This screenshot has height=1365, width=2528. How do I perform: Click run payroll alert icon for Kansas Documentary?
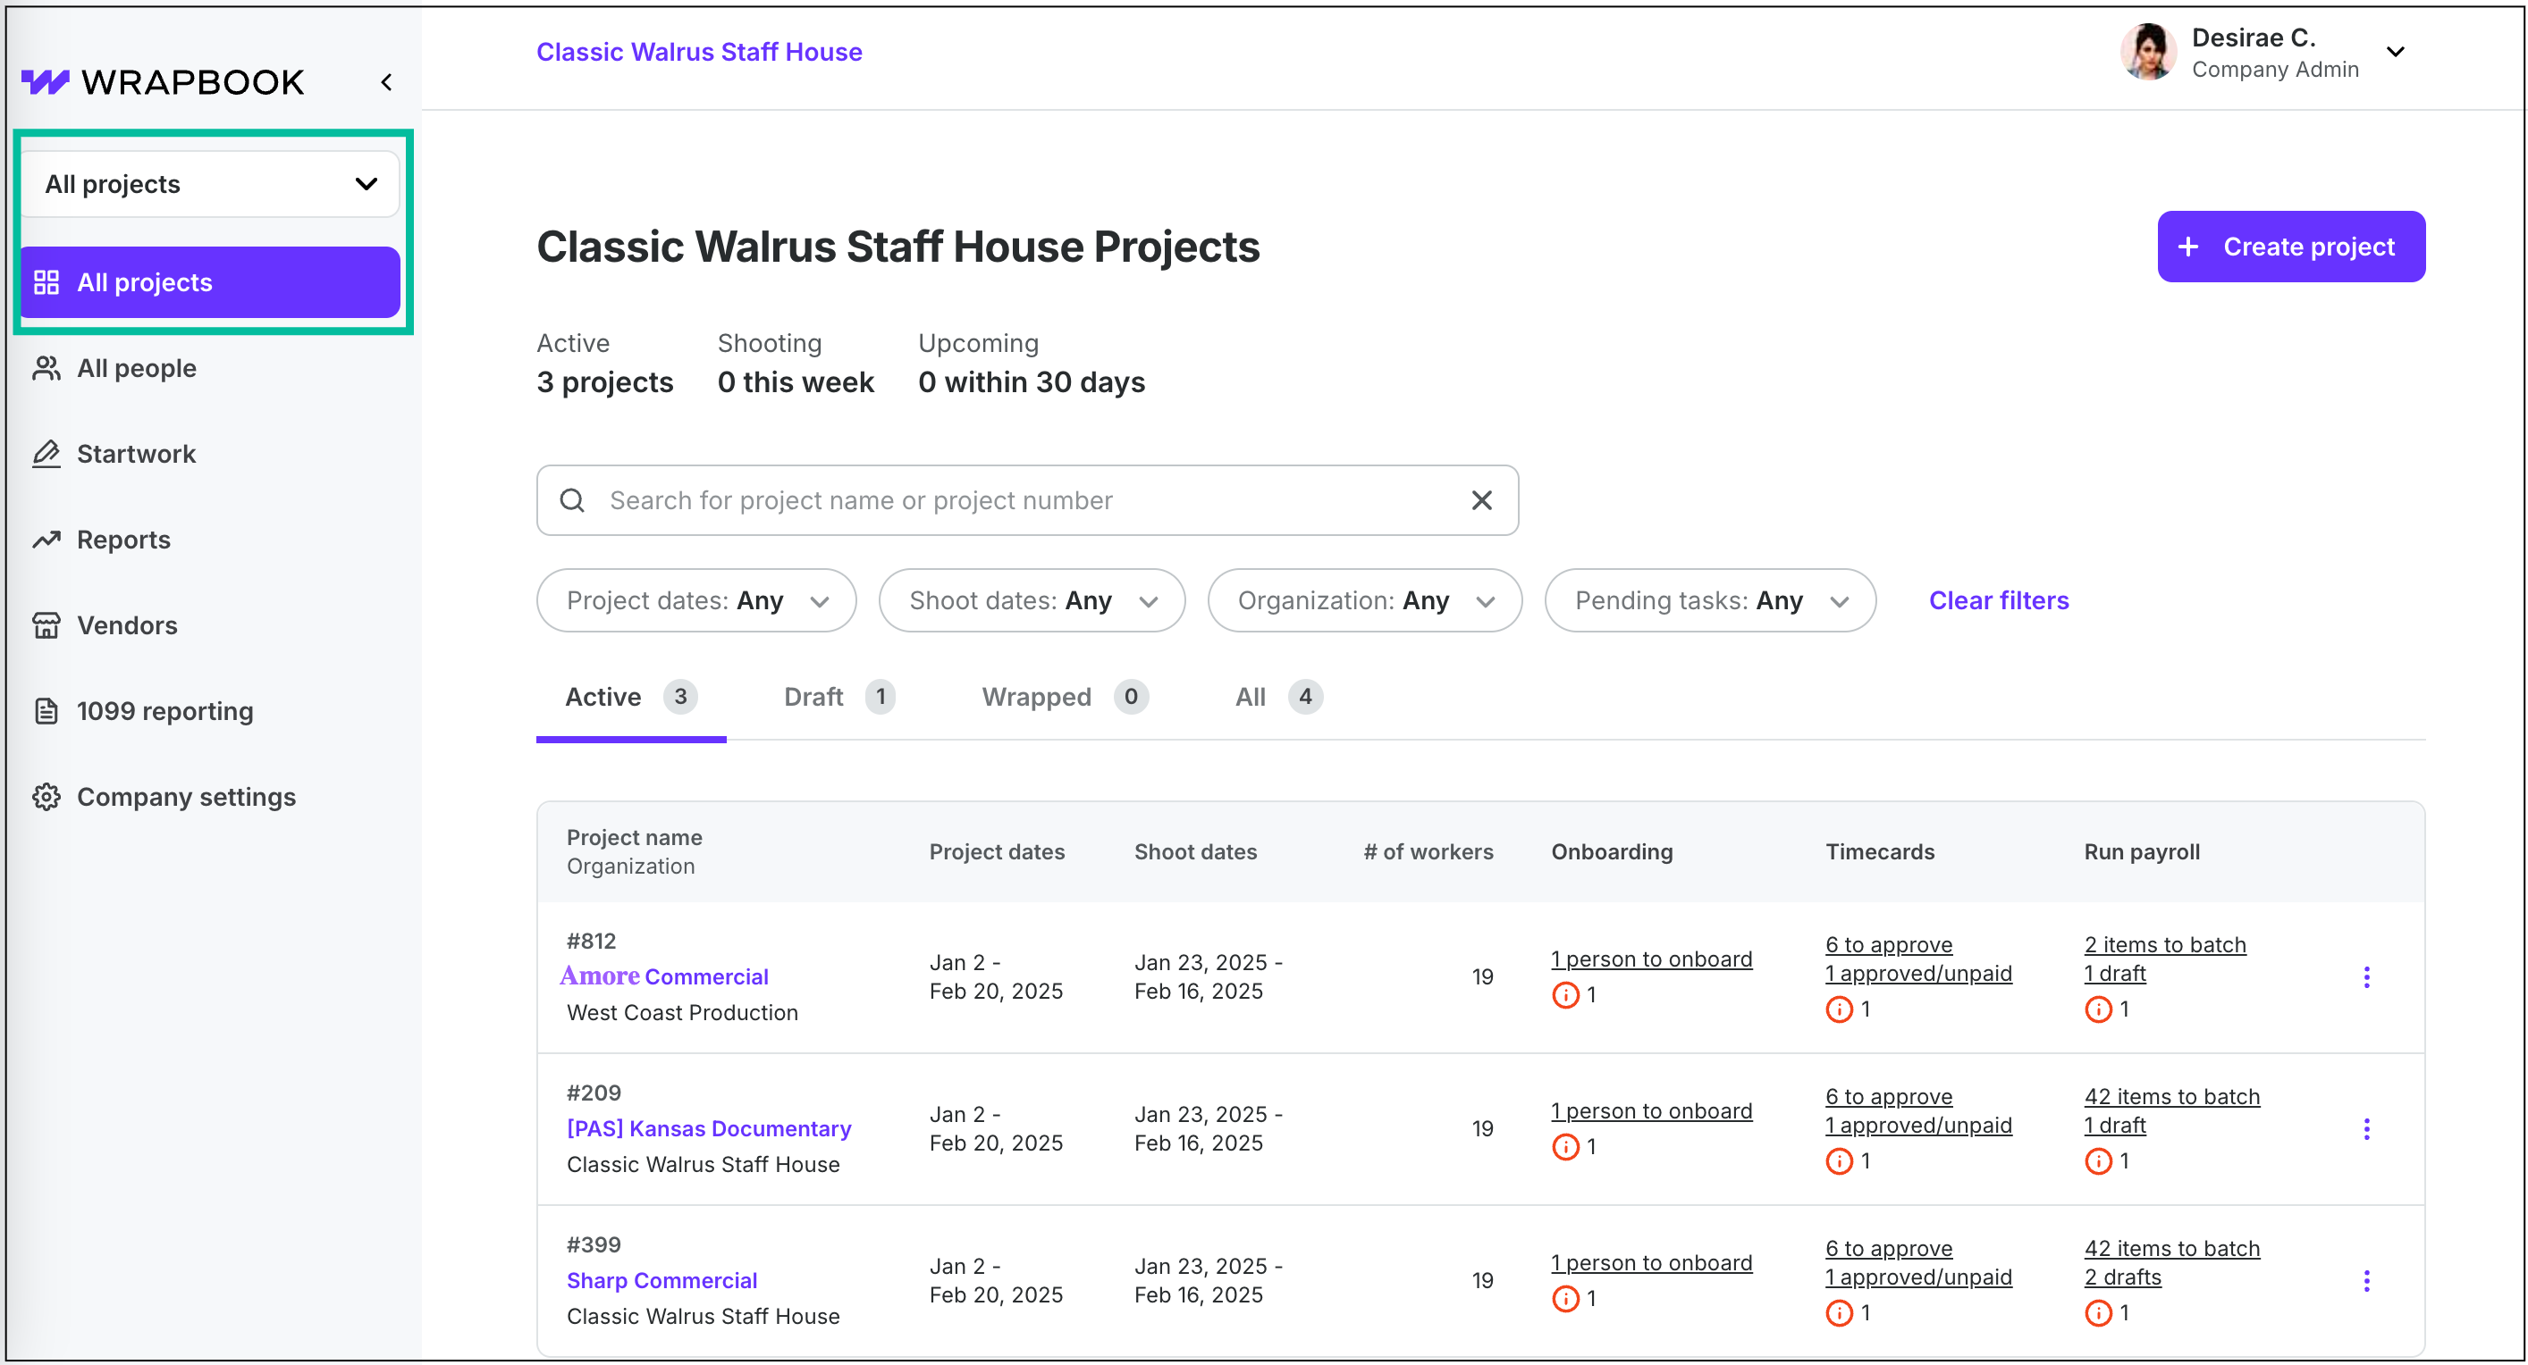pos(2098,1162)
